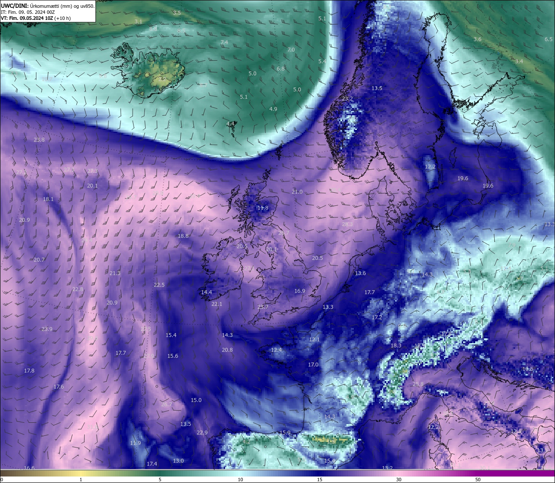This screenshot has height=483, width=555.
Task: Click the map value 21.0 in the North Sea
Action: 297,191
